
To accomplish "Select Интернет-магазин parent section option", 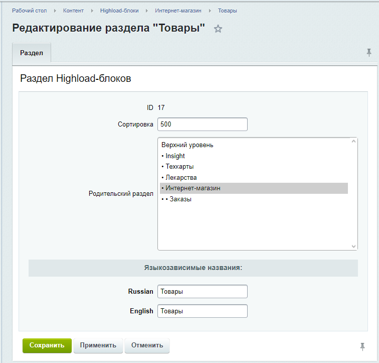I will (254, 188).
